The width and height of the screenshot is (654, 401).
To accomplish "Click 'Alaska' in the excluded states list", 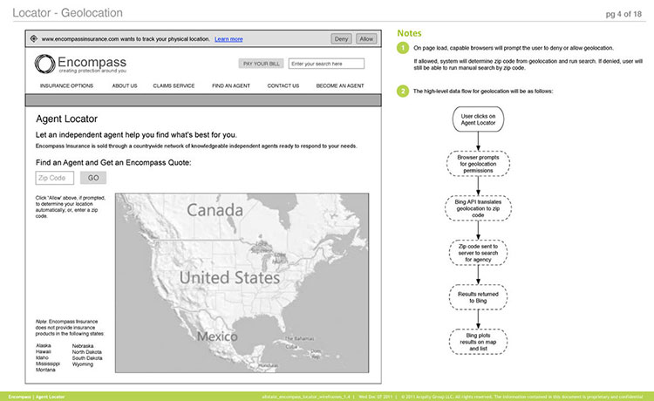I will coord(44,345).
